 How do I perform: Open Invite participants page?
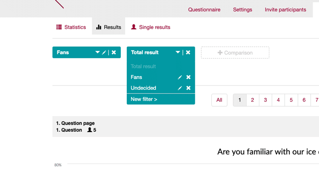point(285,9)
